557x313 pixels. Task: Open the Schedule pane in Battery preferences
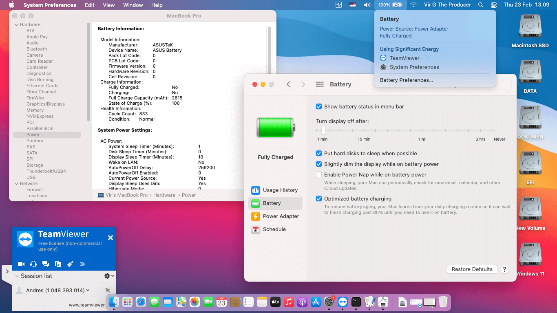(275, 229)
